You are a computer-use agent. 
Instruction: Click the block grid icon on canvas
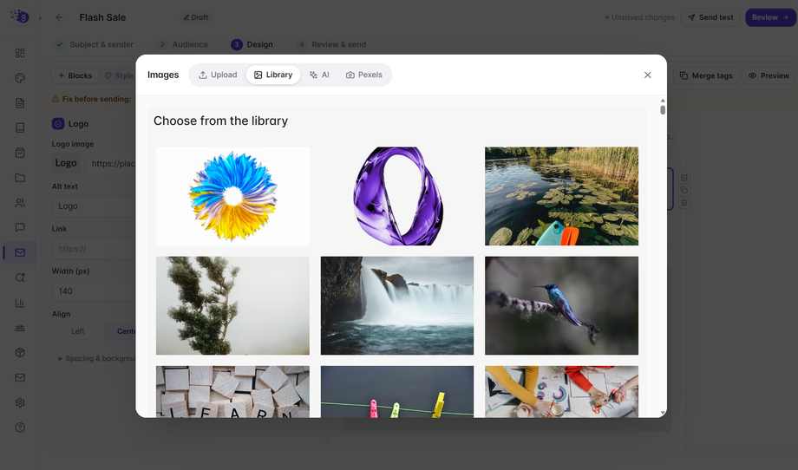[x=684, y=178]
